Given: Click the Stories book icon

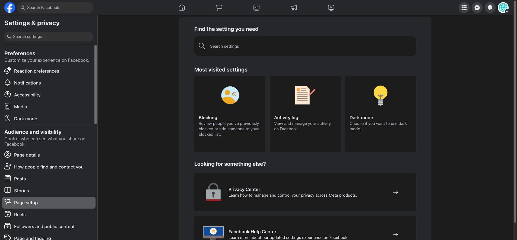Looking at the screenshot, I should [x=8, y=190].
